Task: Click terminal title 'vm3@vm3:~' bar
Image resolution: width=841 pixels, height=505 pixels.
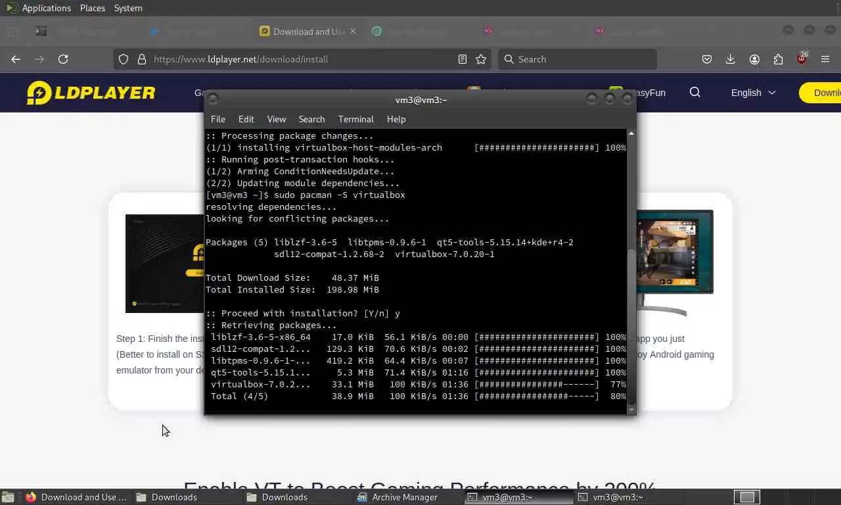Action: click(420, 100)
